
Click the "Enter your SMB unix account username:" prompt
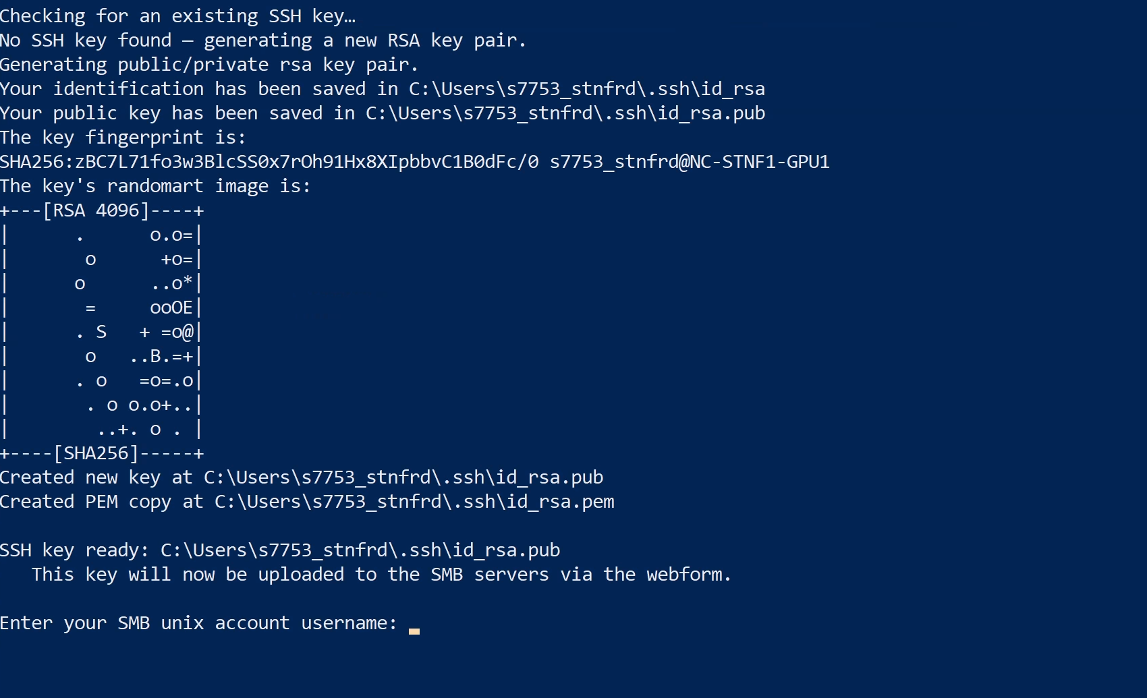198,623
